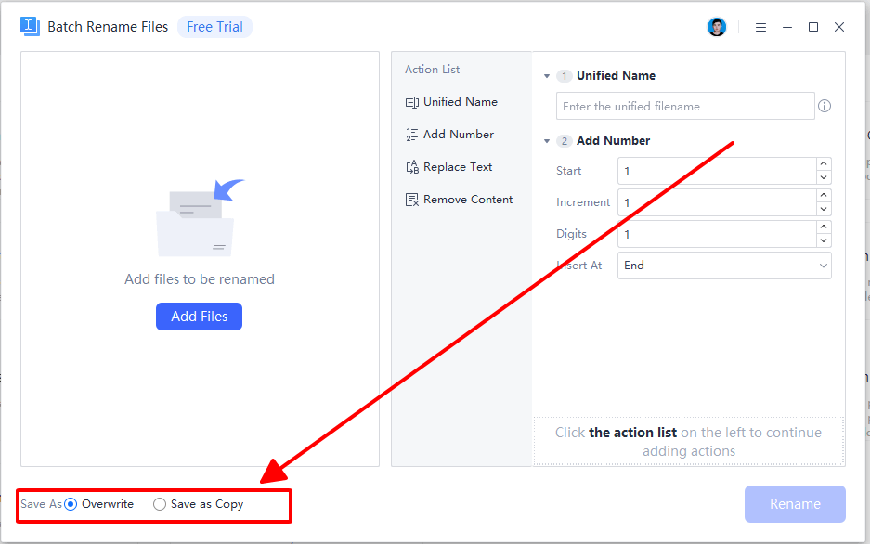
Task: Click the Batch Rename Files app logo
Action: [x=29, y=26]
